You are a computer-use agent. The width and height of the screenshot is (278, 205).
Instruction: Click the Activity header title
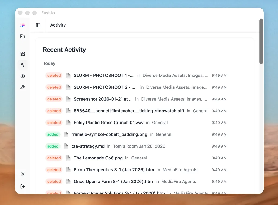pos(58,25)
